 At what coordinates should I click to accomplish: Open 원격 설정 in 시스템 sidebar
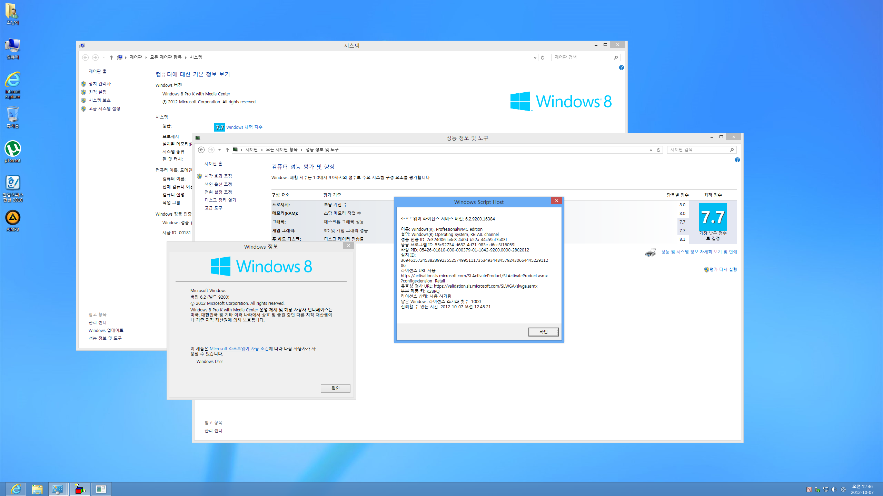[98, 92]
